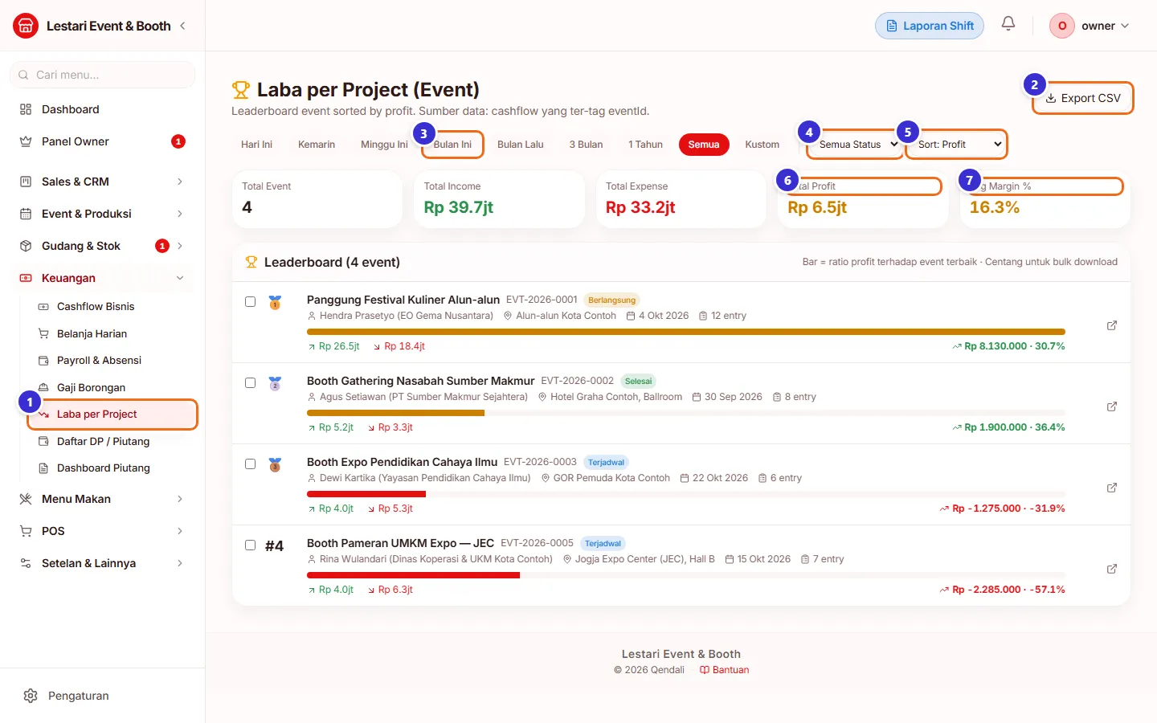1157x723 pixels.
Task: Collapse the sidebar with the chevron
Action: [x=183, y=26]
